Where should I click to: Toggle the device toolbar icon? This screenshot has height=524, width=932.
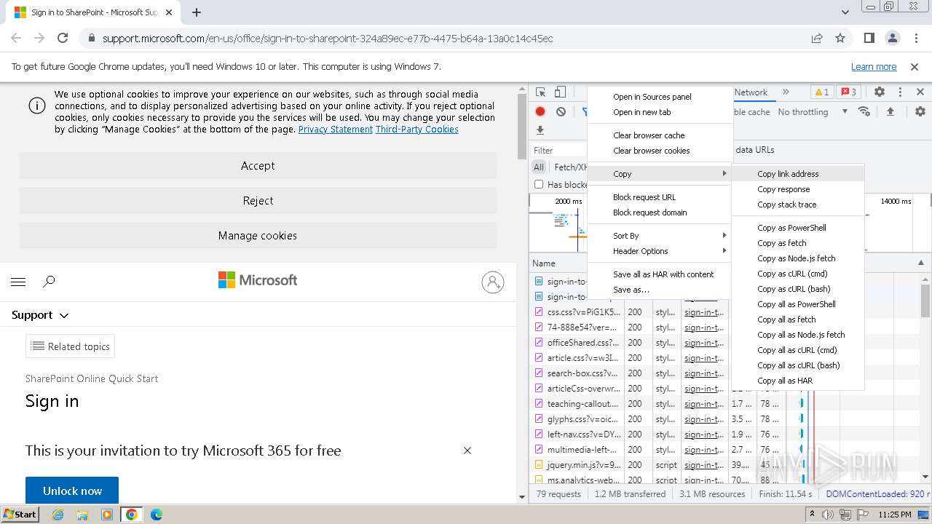click(x=560, y=92)
